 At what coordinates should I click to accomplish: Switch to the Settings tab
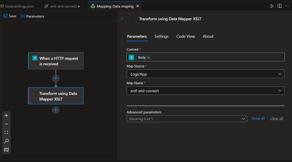coord(161,36)
